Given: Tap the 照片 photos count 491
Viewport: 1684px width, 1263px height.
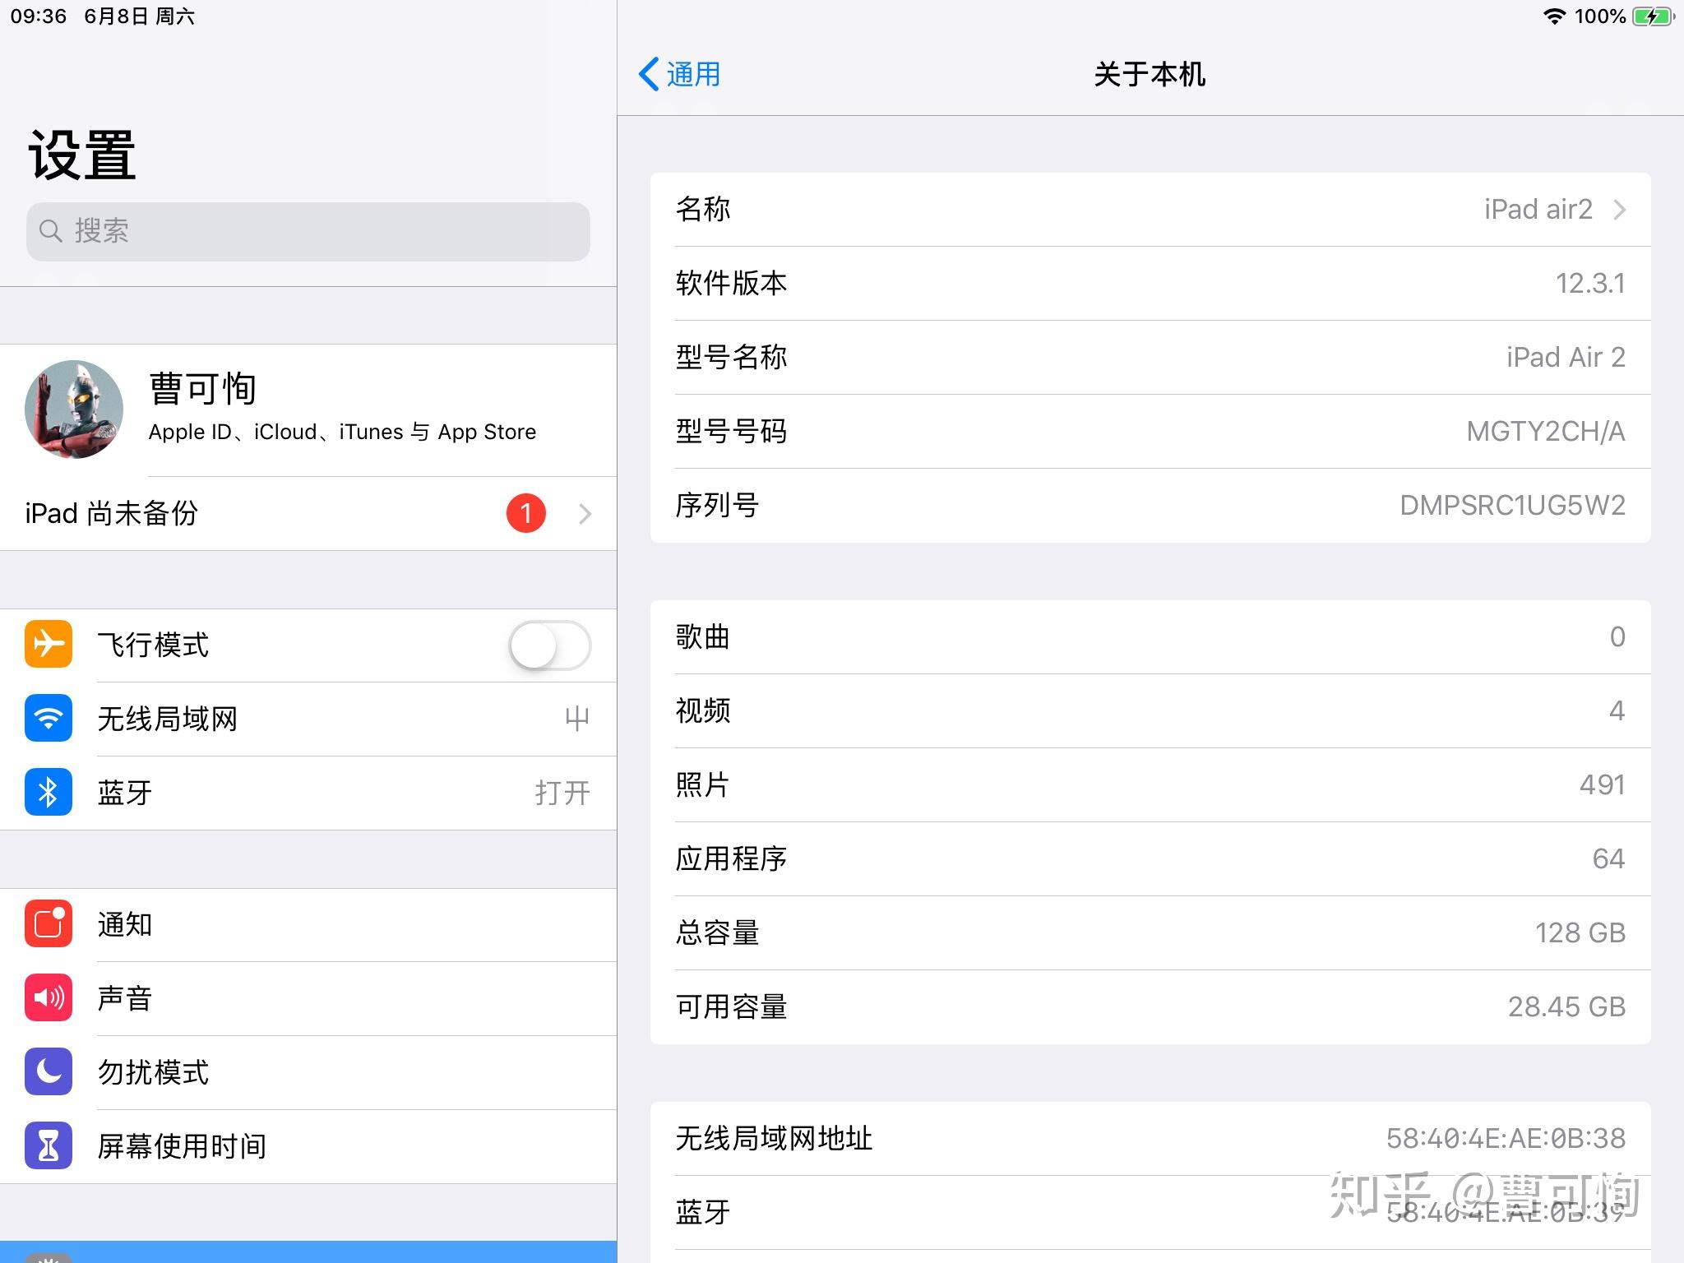Looking at the screenshot, I should (1603, 784).
